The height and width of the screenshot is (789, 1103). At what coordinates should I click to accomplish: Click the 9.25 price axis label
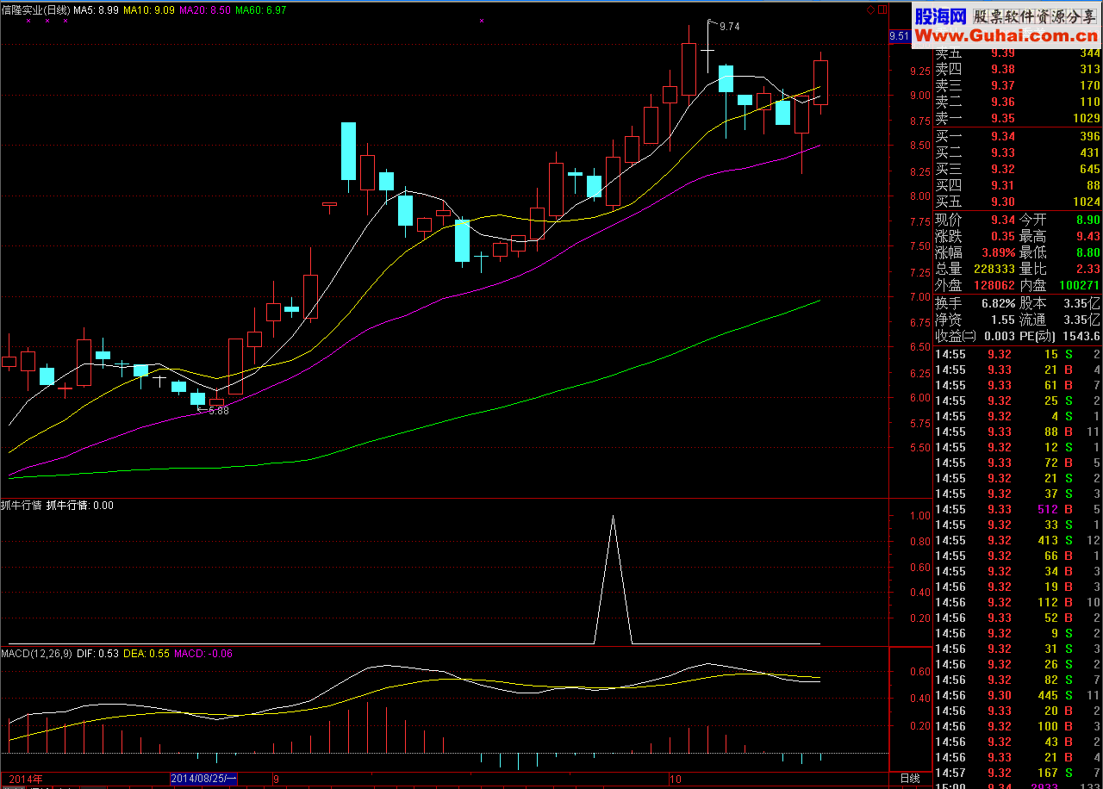[920, 71]
